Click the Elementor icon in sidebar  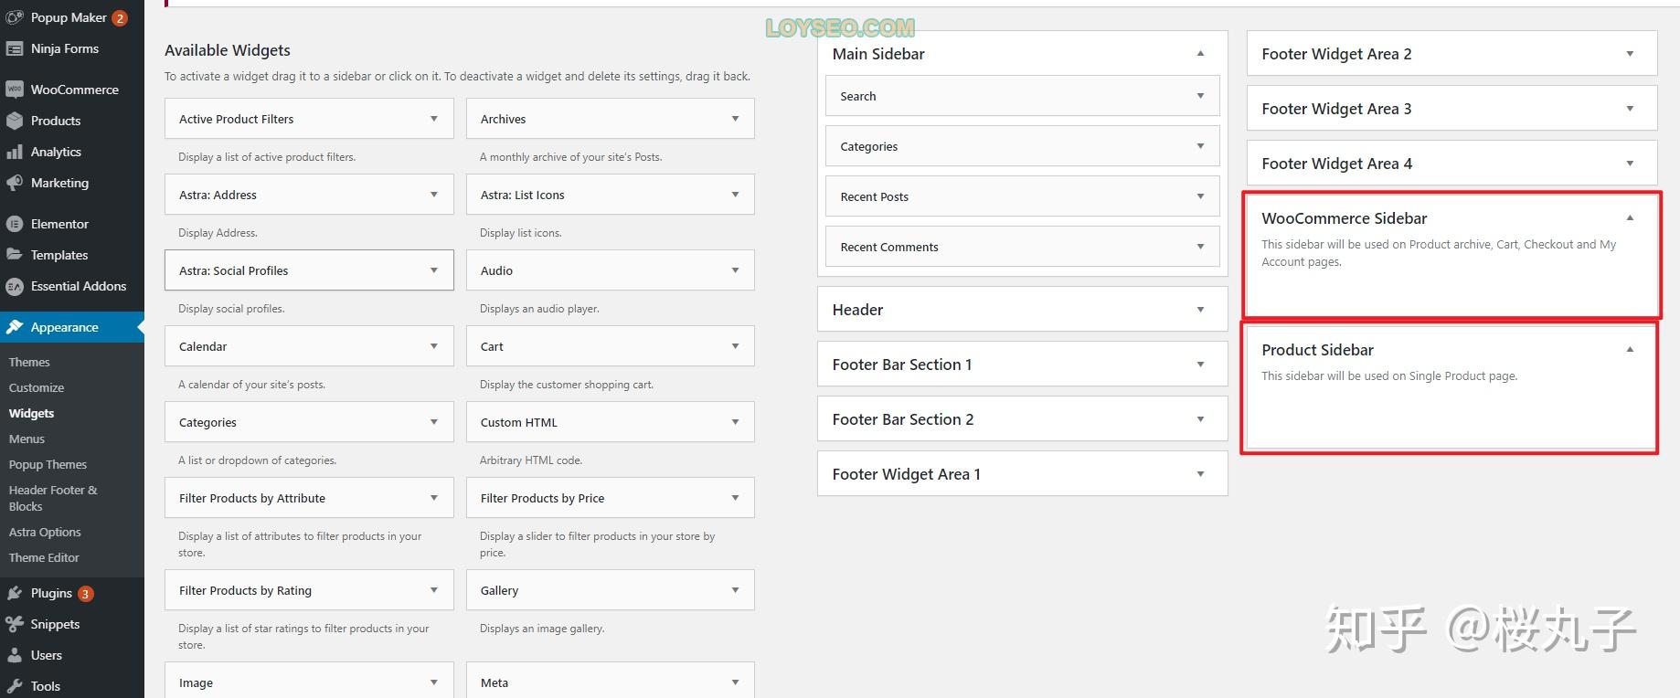click(14, 224)
